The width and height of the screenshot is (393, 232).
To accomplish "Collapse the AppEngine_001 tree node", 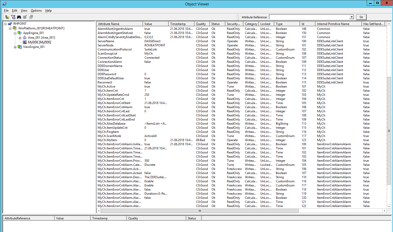I will click(x=15, y=33).
